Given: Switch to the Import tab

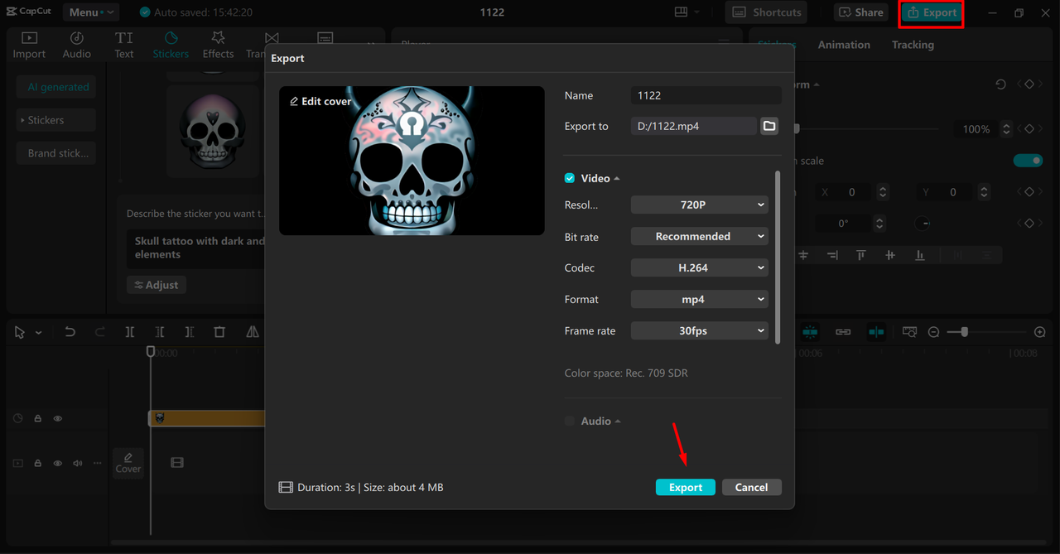Looking at the screenshot, I should tap(29, 46).
